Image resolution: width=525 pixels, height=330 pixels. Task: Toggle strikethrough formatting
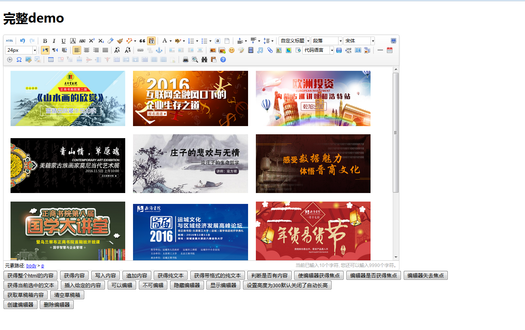point(82,41)
